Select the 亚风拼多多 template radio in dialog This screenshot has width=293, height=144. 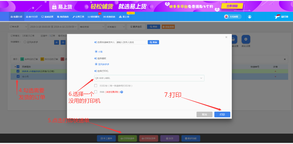click(96, 64)
